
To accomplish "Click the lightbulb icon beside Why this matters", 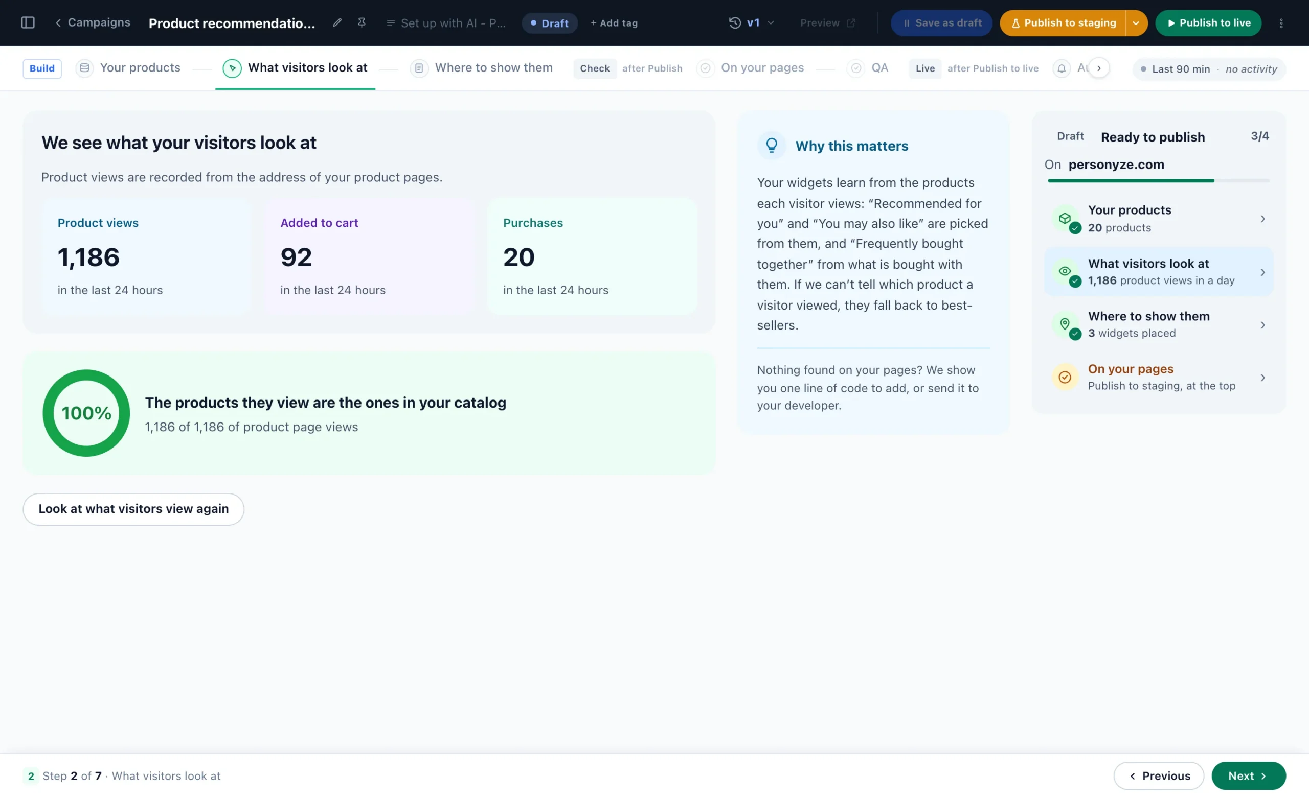I will click(772, 146).
